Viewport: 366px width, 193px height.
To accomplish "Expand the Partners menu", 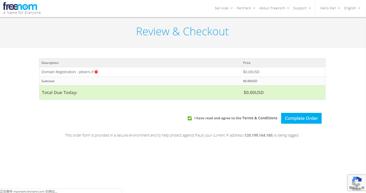I will [x=246, y=8].
